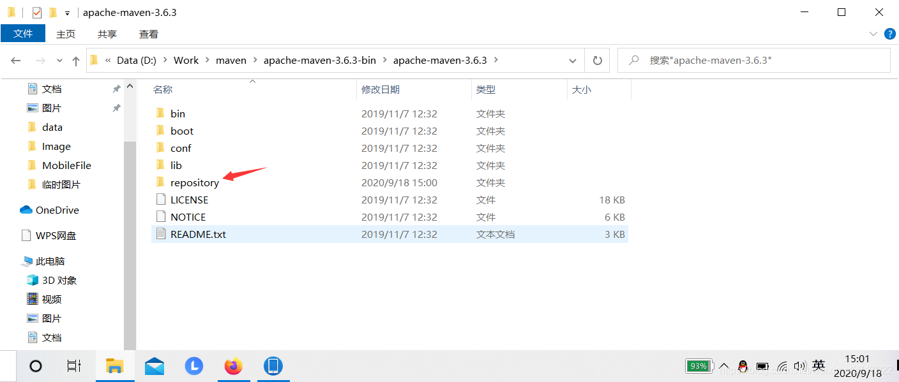Open 视频 under 此电脑
The height and width of the screenshot is (382, 899).
coord(52,299)
